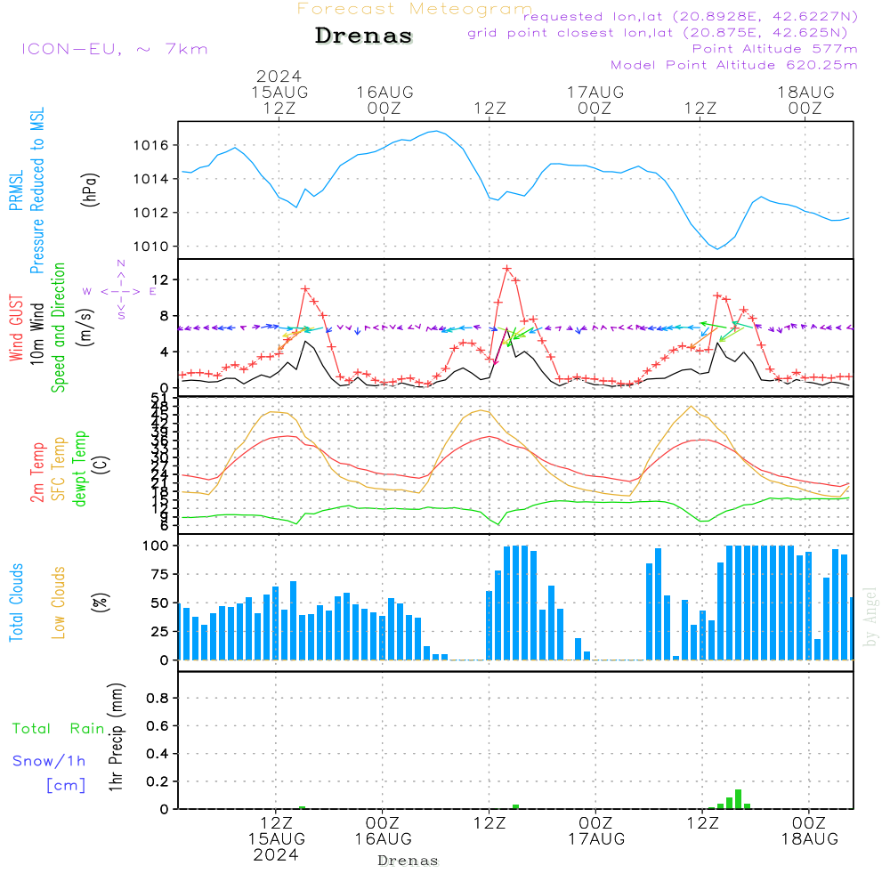The height and width of the screenshot is (890, 890).
Task: Click the green 'Speed and Direction' label
Action: tap(59, 328)
